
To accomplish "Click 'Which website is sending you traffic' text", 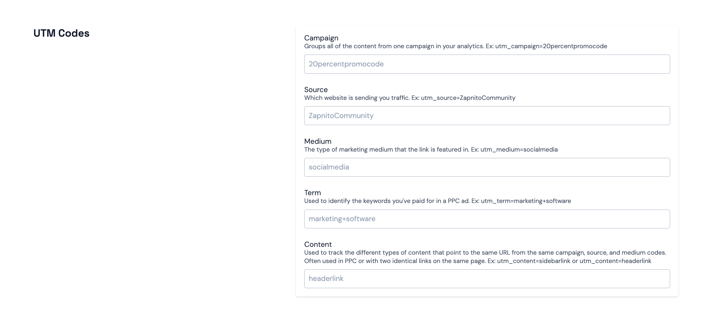I will click(357, 98).
